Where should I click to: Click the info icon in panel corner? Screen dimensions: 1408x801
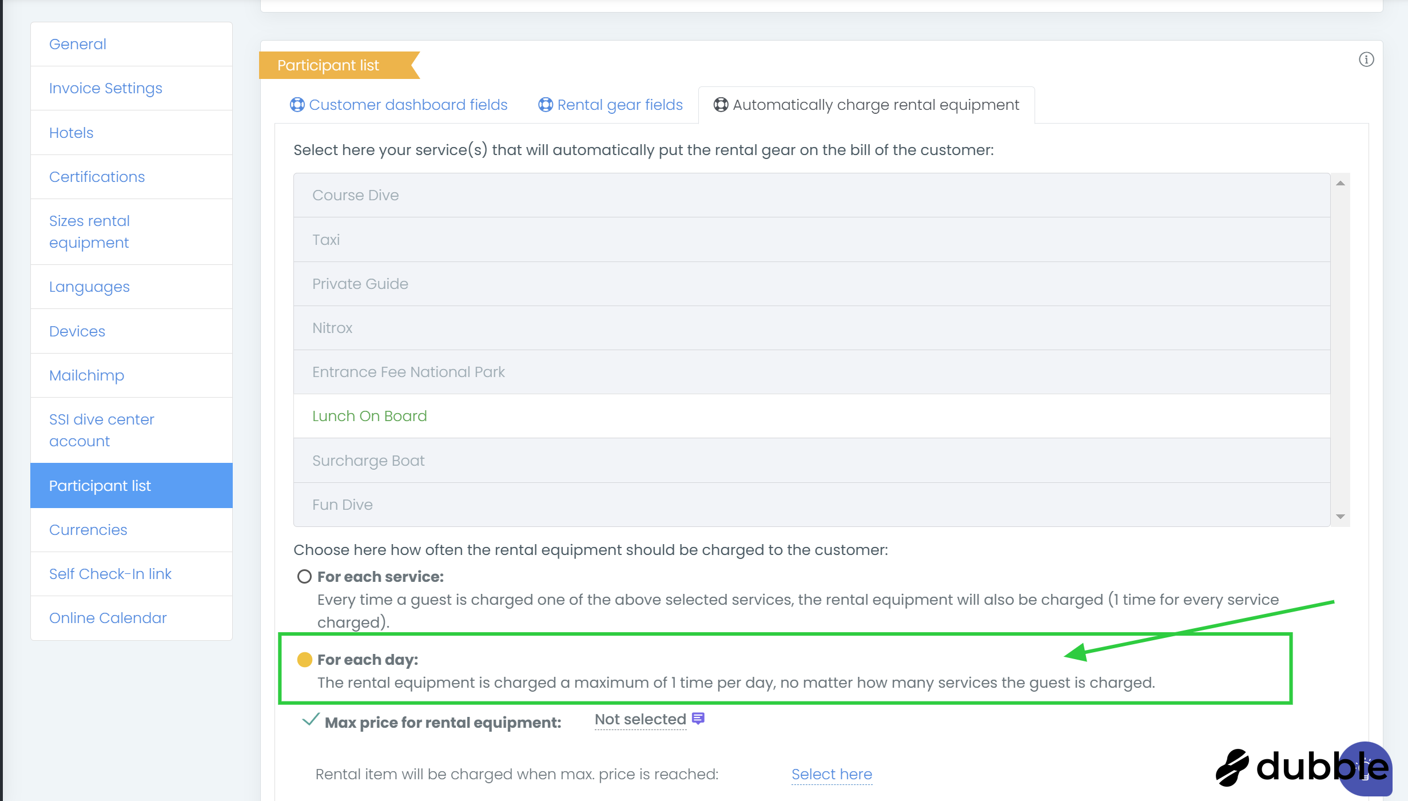tap(1366, 60)
